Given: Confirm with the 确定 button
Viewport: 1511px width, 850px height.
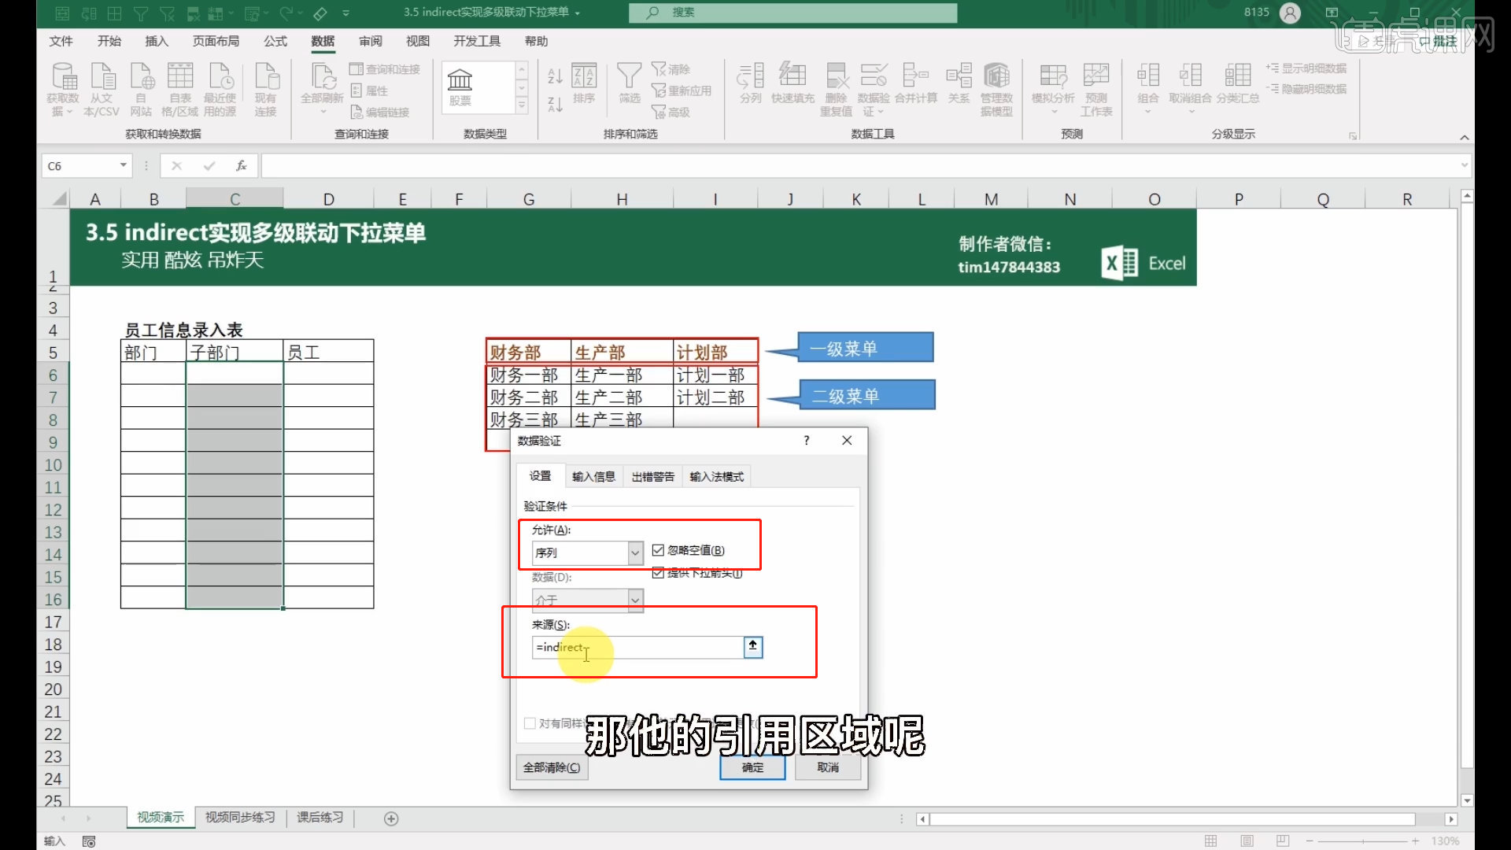Looking at the screenshot, I should pos(752,767).
